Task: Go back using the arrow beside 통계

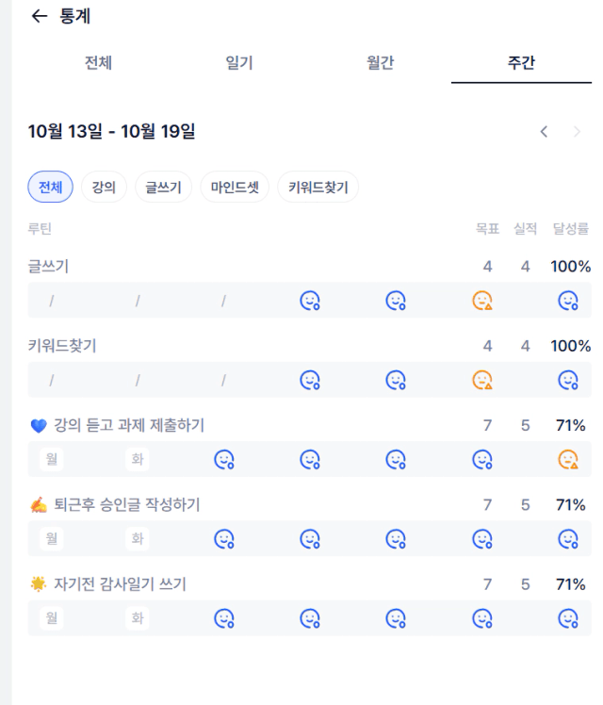Action: [x=39, y=16]
